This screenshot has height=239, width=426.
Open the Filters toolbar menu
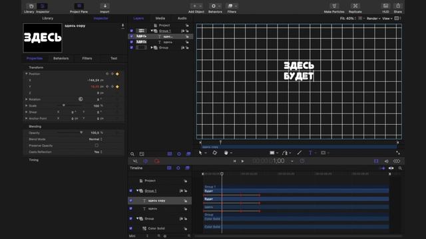coord(232,6)
